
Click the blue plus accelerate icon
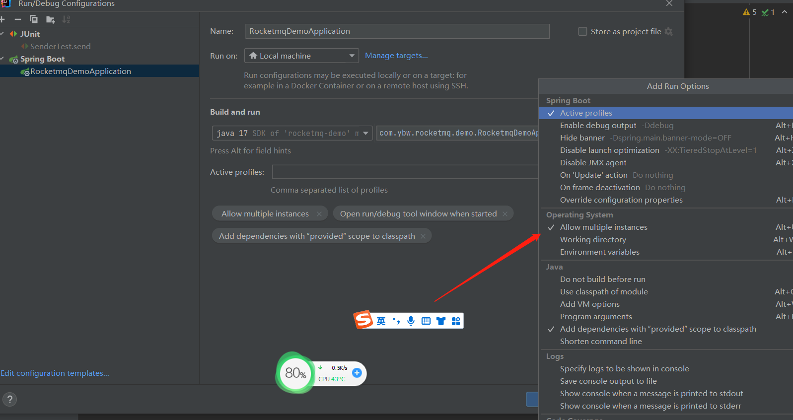357,373
